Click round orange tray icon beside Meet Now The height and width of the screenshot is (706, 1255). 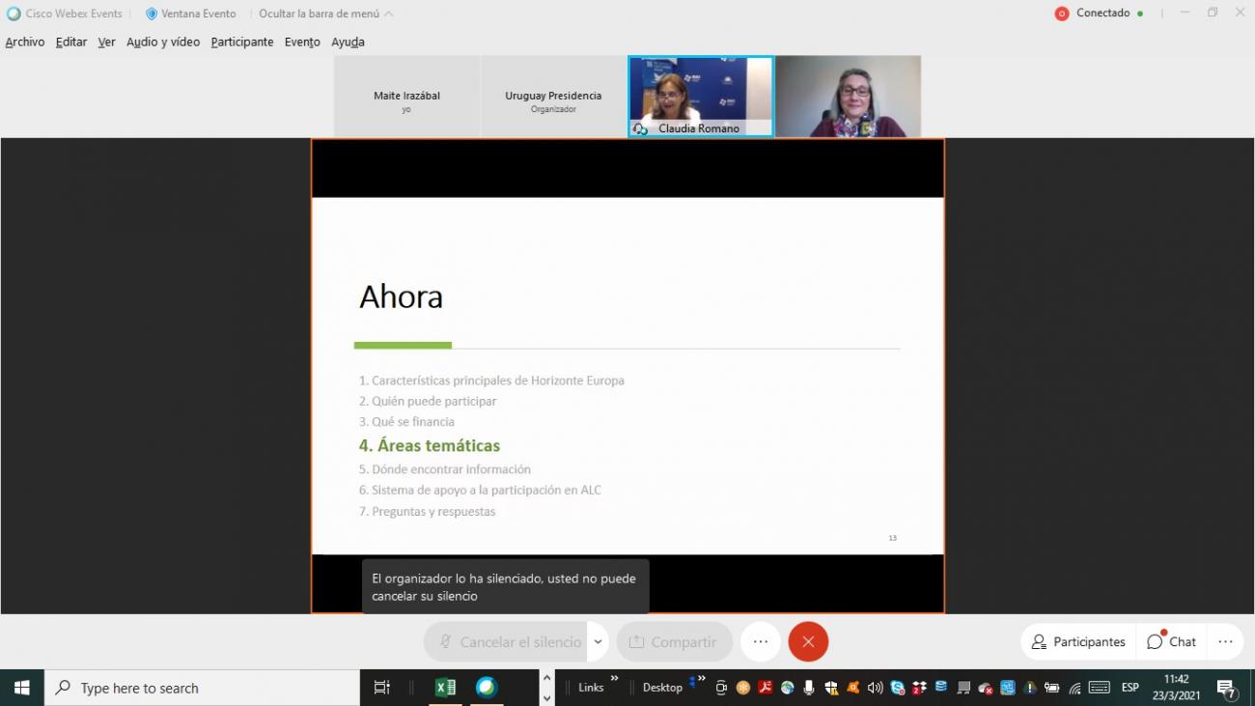pos(742,688)
